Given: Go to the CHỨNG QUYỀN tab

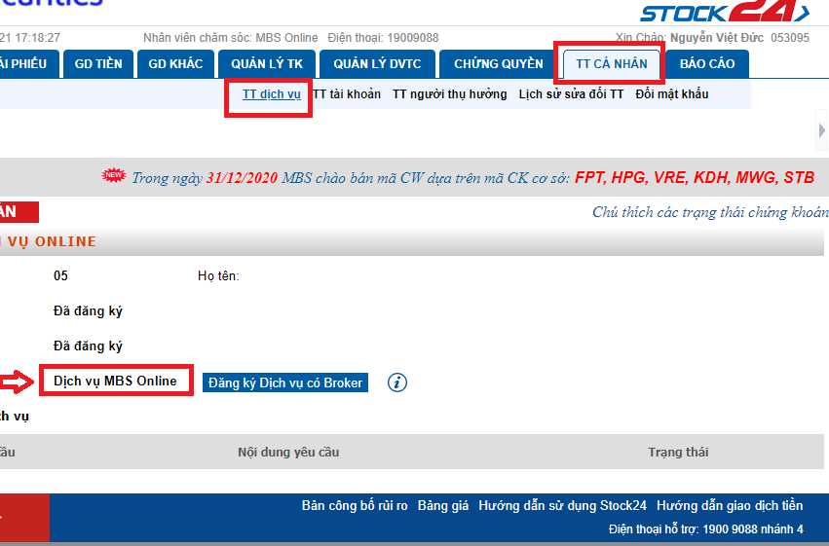Looking at the screenshot, I should coord(498,64).
